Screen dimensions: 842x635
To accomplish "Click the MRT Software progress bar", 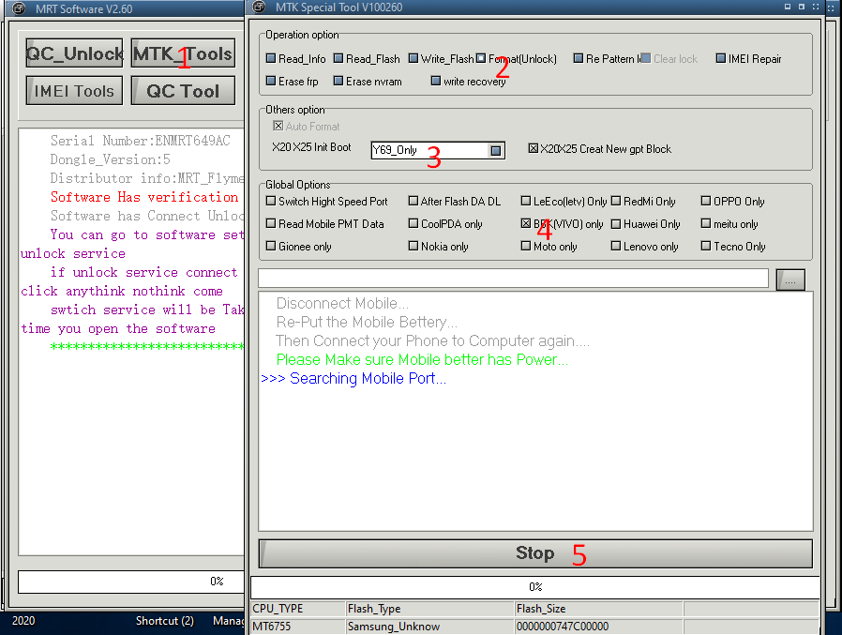I will [x=131, y=582].
